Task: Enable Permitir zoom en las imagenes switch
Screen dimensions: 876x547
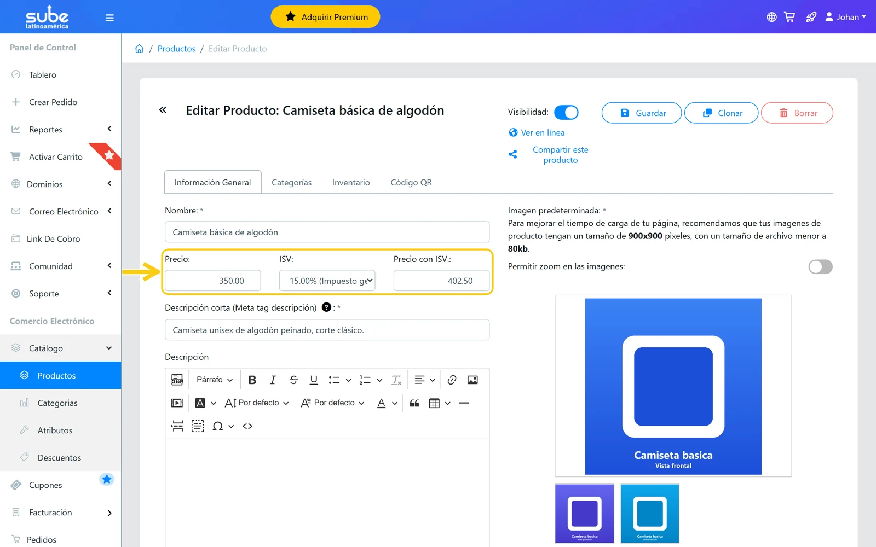Action: [820, 266]
